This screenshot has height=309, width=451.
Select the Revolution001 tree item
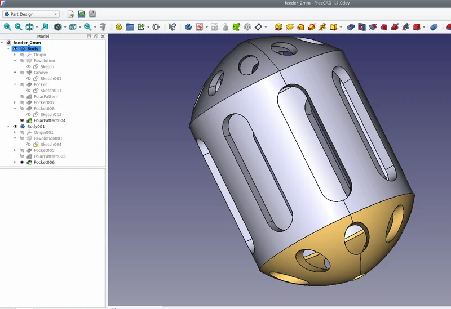[x=48, y=138]
